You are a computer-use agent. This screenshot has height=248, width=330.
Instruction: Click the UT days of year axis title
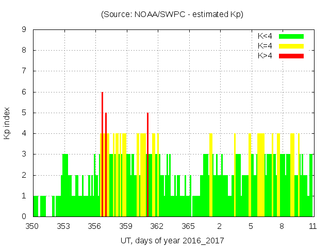coord(172,240)
